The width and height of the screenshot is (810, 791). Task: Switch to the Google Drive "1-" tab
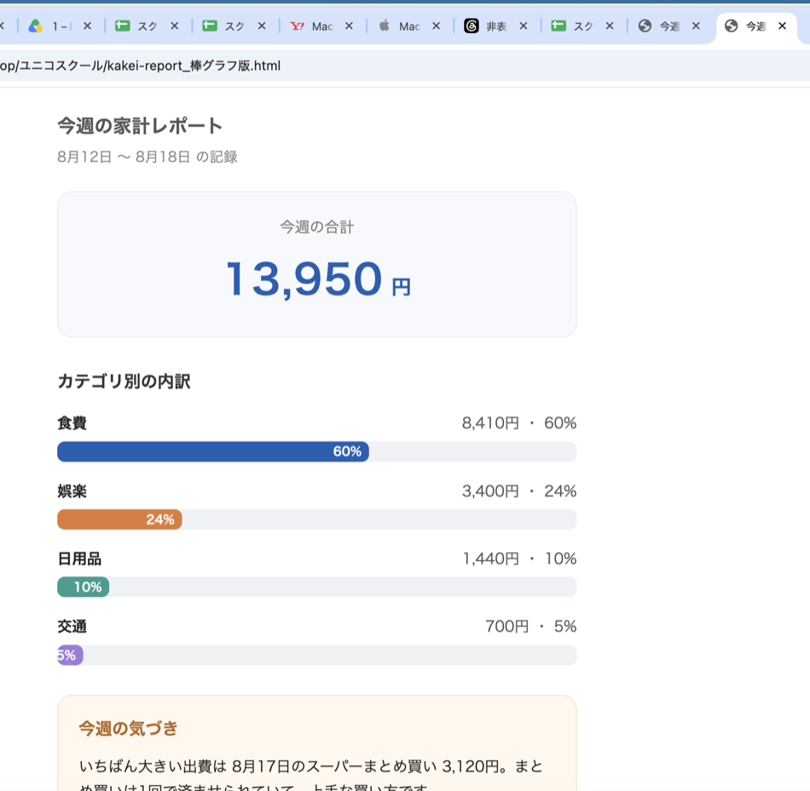pyautogui.click(x=61, y=26)
